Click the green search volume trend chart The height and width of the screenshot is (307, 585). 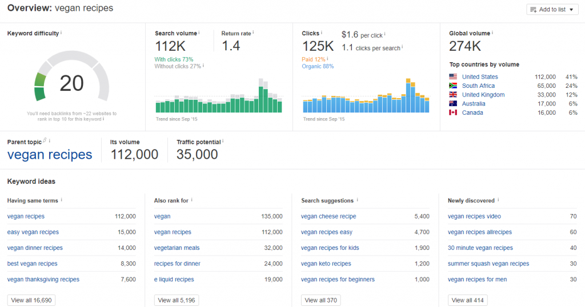coord(219,96)
